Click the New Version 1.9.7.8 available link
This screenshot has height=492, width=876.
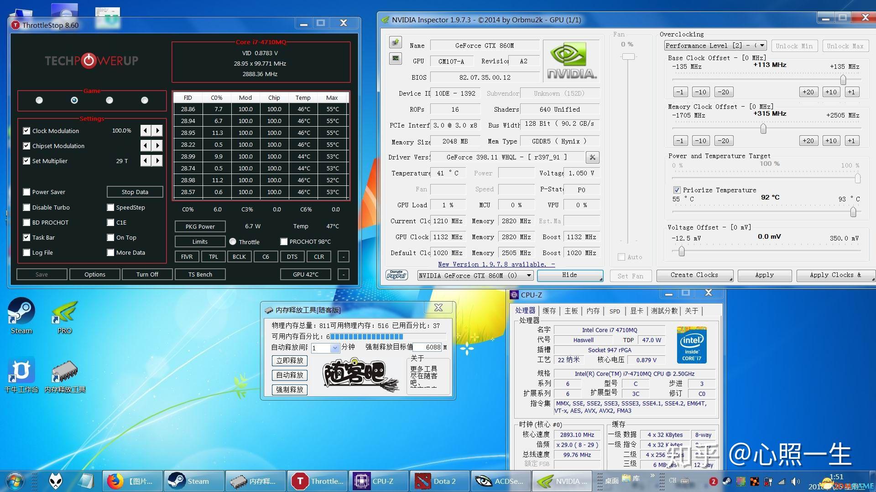click(496, 264)
